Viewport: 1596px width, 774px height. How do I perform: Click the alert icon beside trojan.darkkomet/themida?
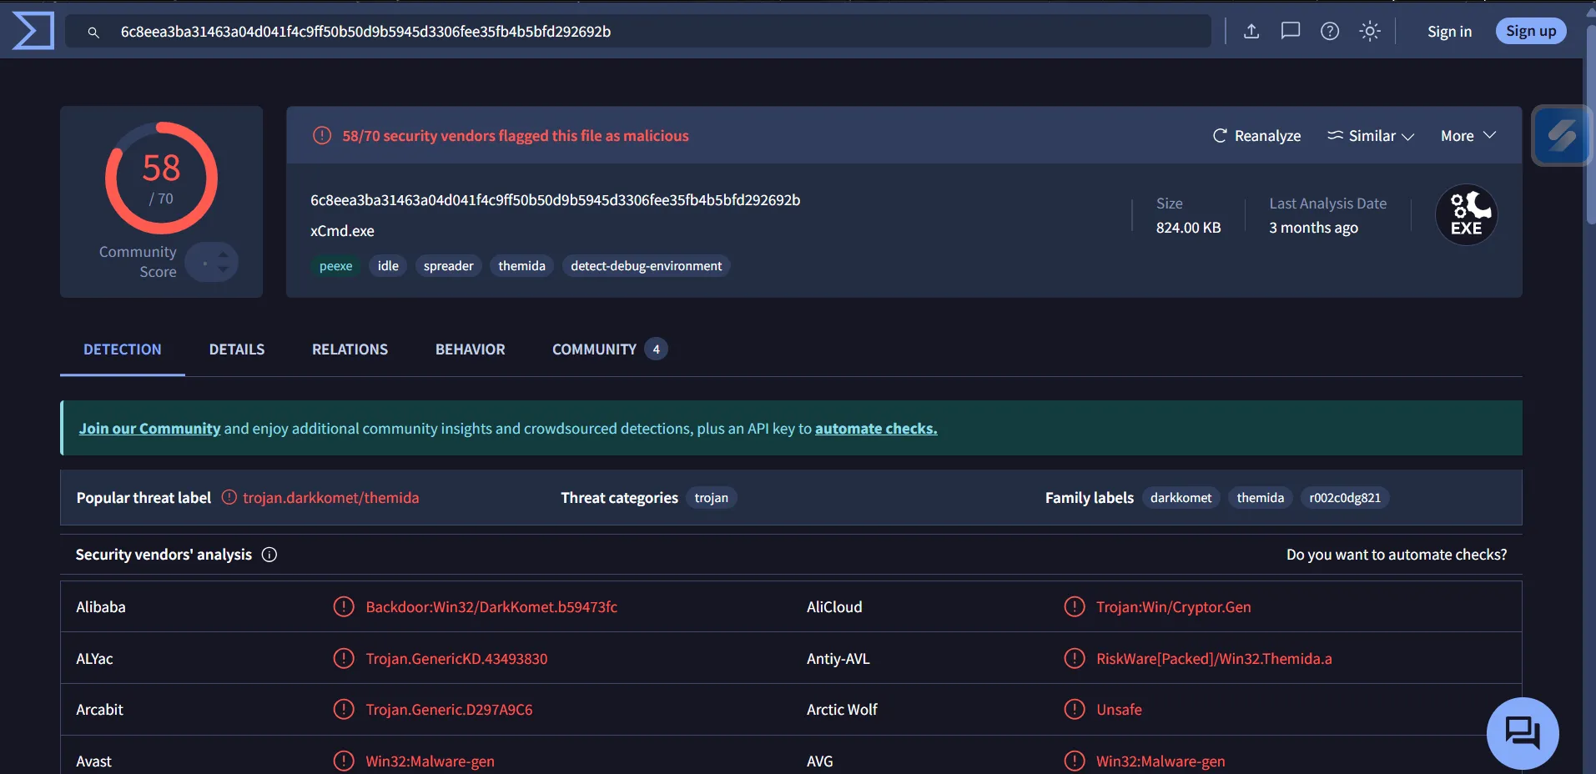click(229, 497)
